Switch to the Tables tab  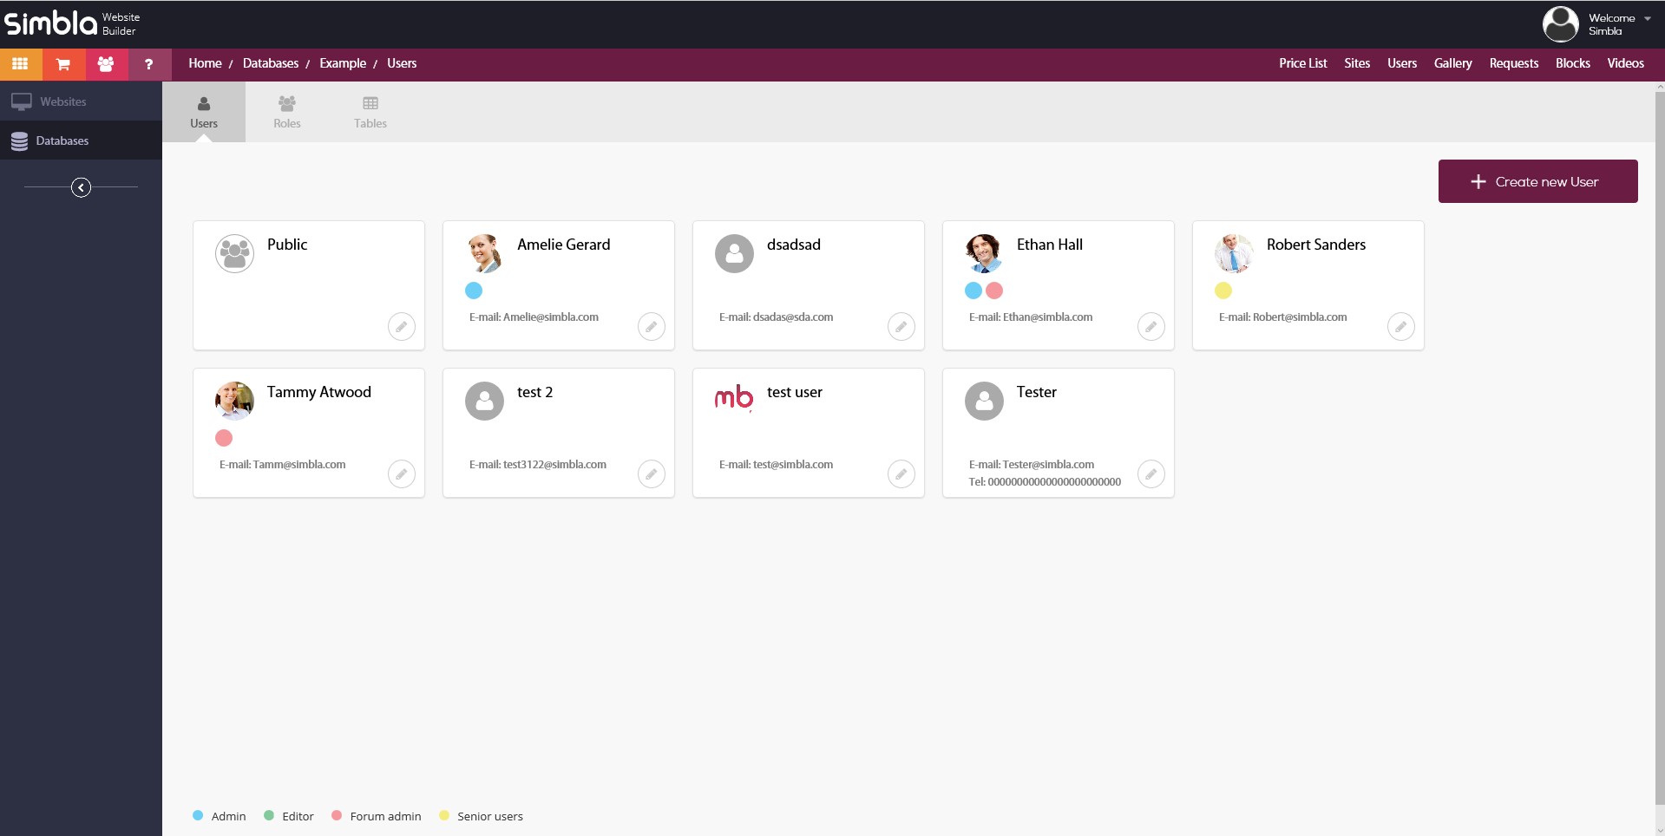tap(370, 112)
